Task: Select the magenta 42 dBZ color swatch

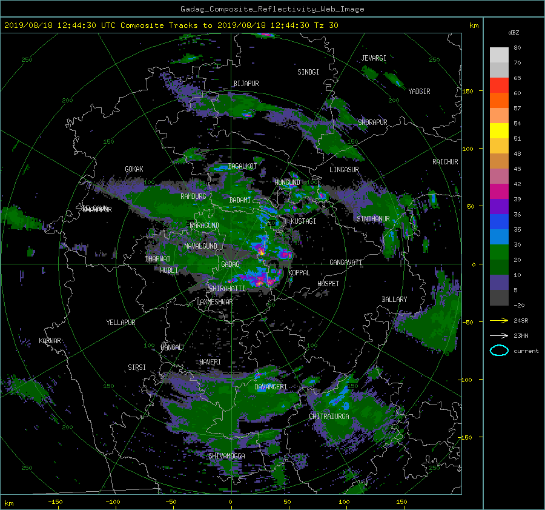Action: [x=499, y=191]
